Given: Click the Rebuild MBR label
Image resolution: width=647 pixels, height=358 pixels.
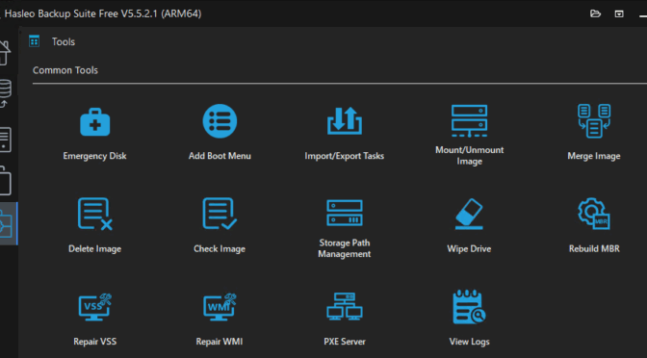Looking at the screenshot, I should (594, 248).
